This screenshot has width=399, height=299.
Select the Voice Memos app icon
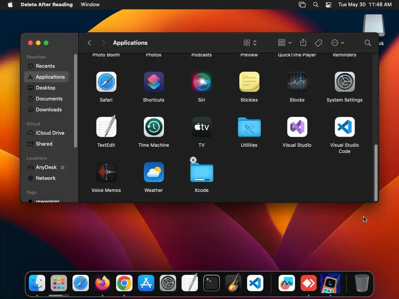click(106, 172)
